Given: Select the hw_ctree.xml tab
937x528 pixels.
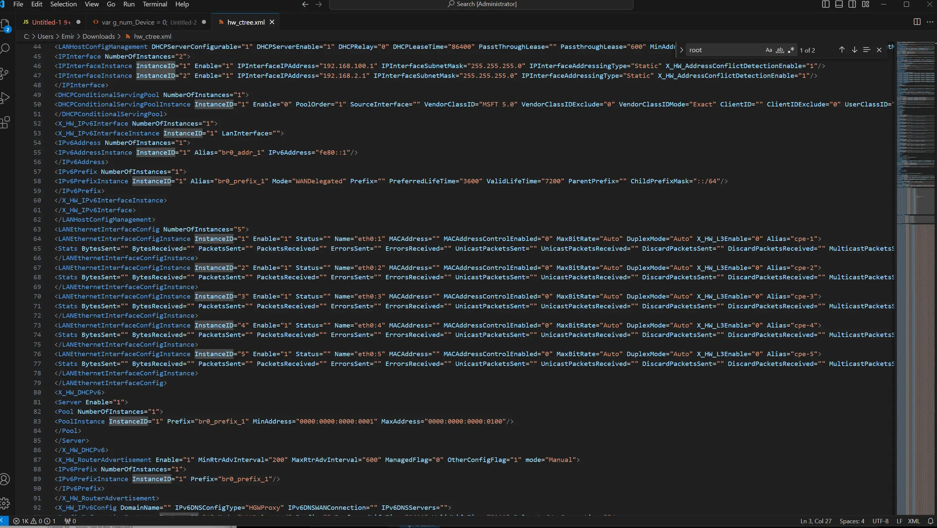Looking at the screenshot, I should (x=246, y=22).
